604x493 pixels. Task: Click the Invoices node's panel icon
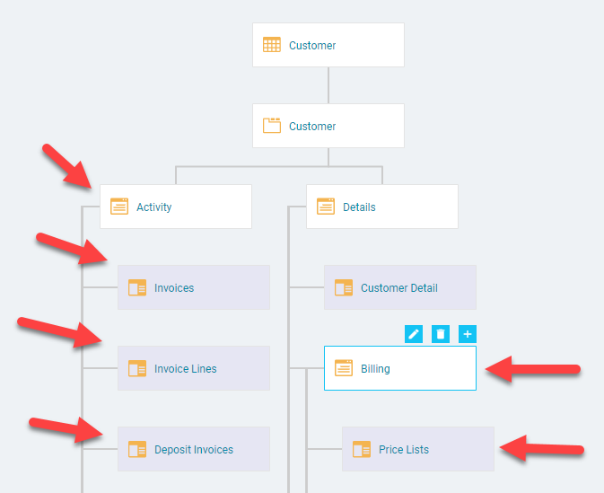coord(137,287)
